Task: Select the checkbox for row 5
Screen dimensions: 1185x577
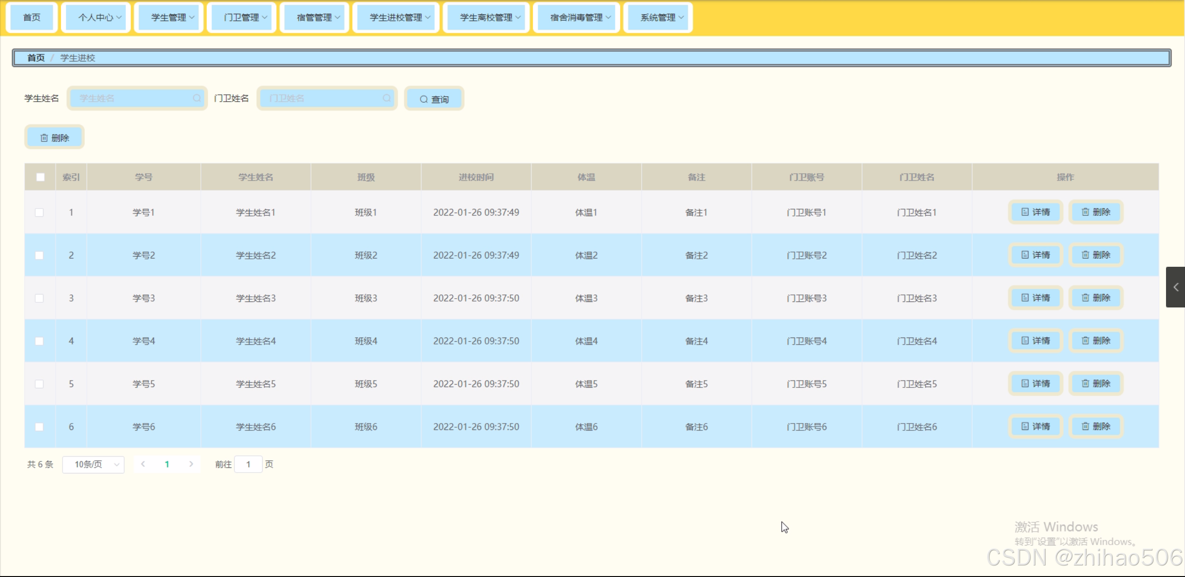Action: pyautogui.click(x=39, y=384)
